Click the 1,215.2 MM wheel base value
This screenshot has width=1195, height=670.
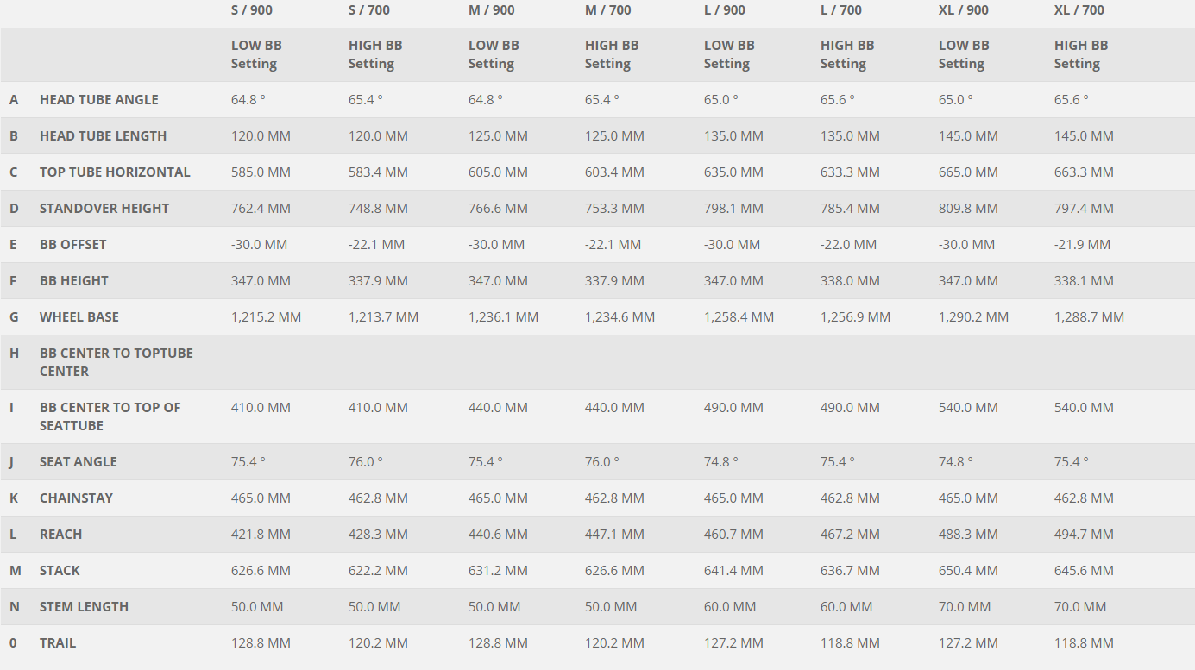(x=266, y=317)
